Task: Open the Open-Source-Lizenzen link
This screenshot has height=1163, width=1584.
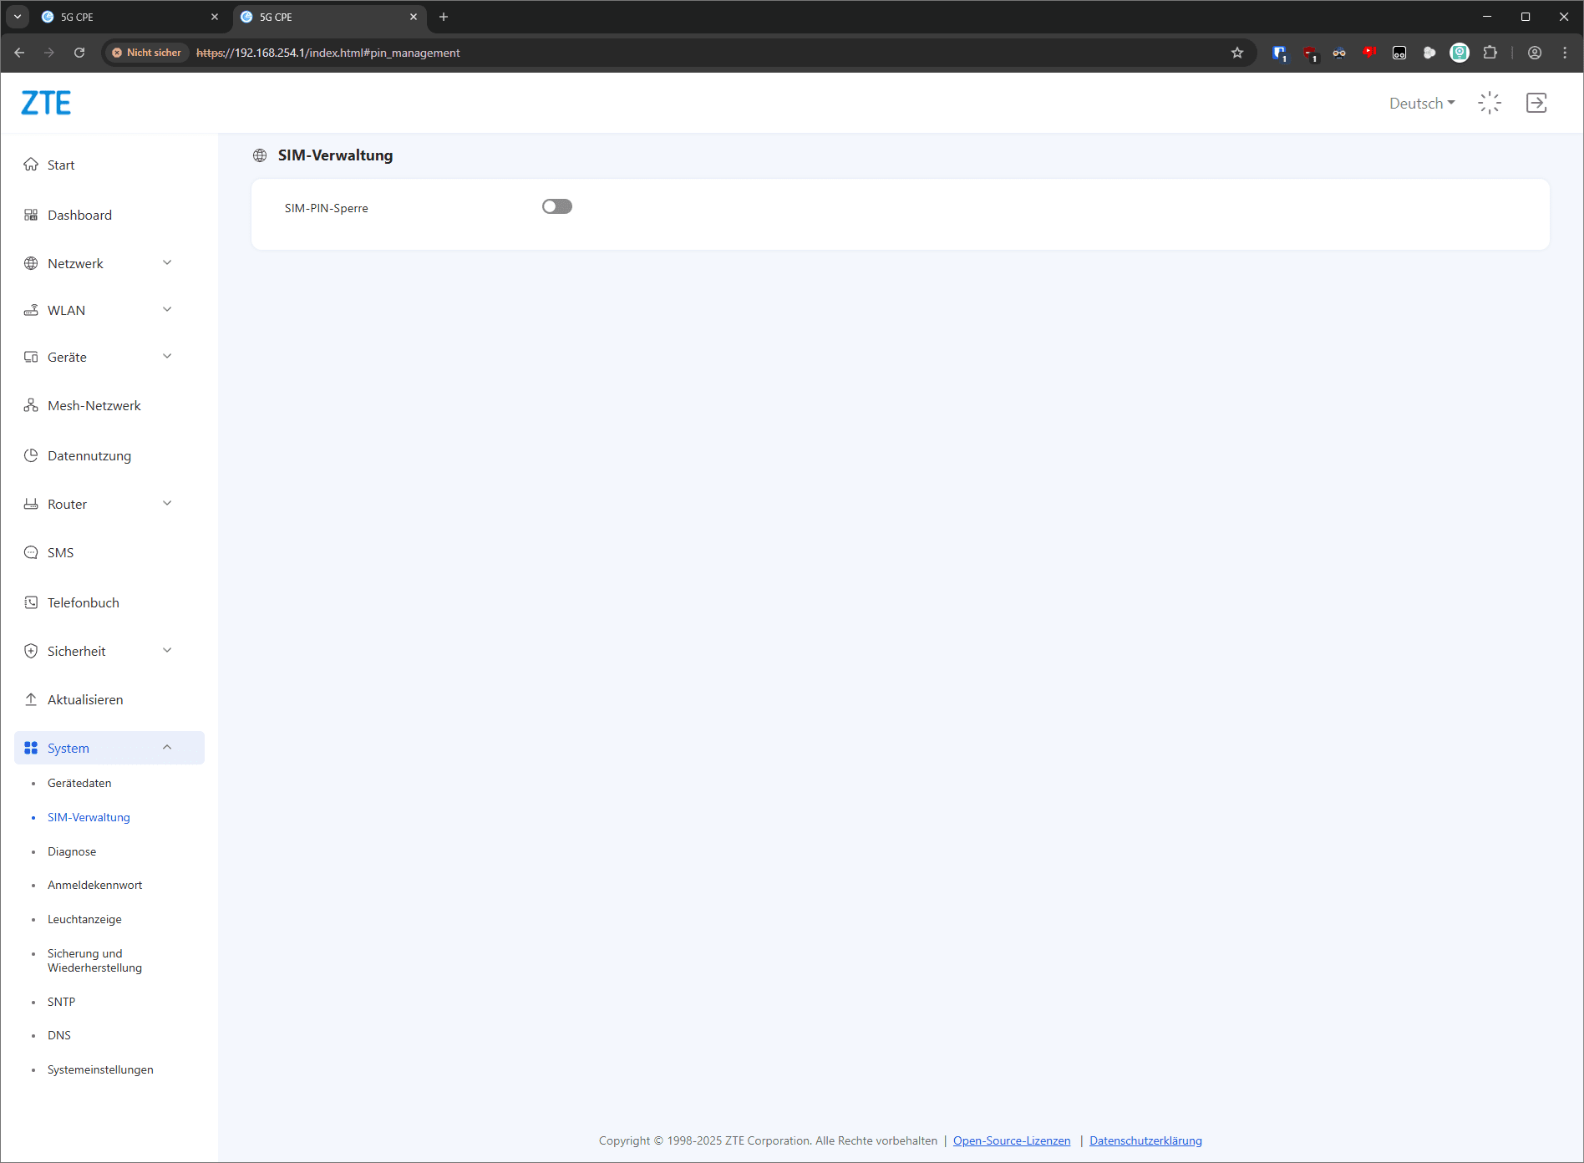Action: 1011,1140
